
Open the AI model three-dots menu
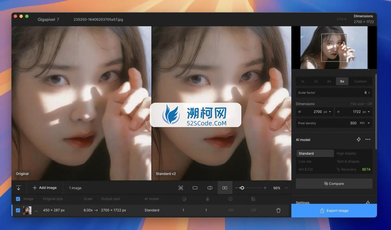click(x=368, y=140)
